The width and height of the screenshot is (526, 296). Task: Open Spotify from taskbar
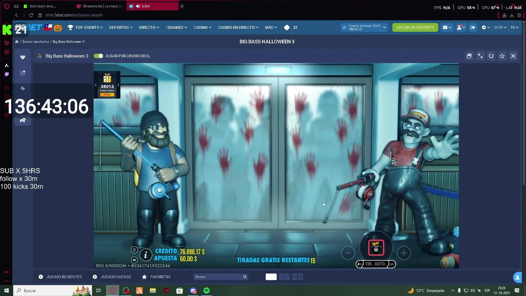(x=206, y=291)
